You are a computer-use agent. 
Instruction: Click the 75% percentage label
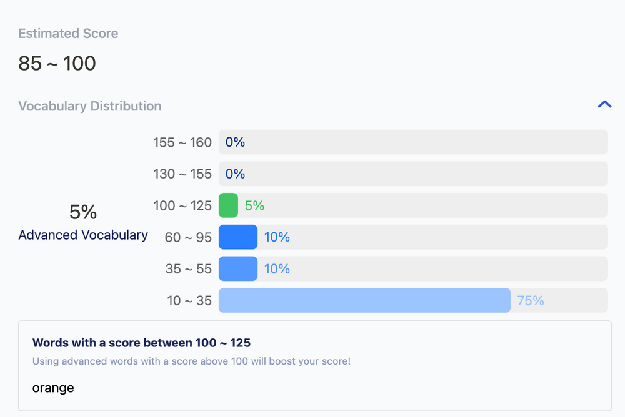[x=531, y=300]
